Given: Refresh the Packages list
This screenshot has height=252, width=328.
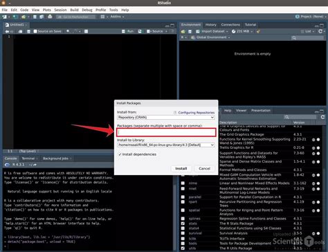Looking at the screenshot, I should (x=322, y=117).
